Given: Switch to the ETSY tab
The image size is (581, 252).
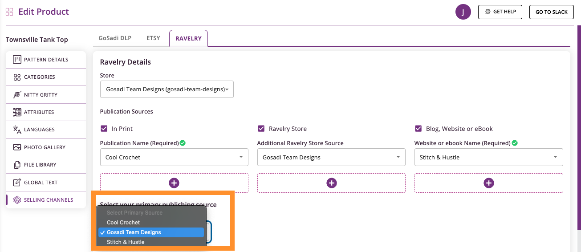Looking at the screenshot, I should point(153,38).
